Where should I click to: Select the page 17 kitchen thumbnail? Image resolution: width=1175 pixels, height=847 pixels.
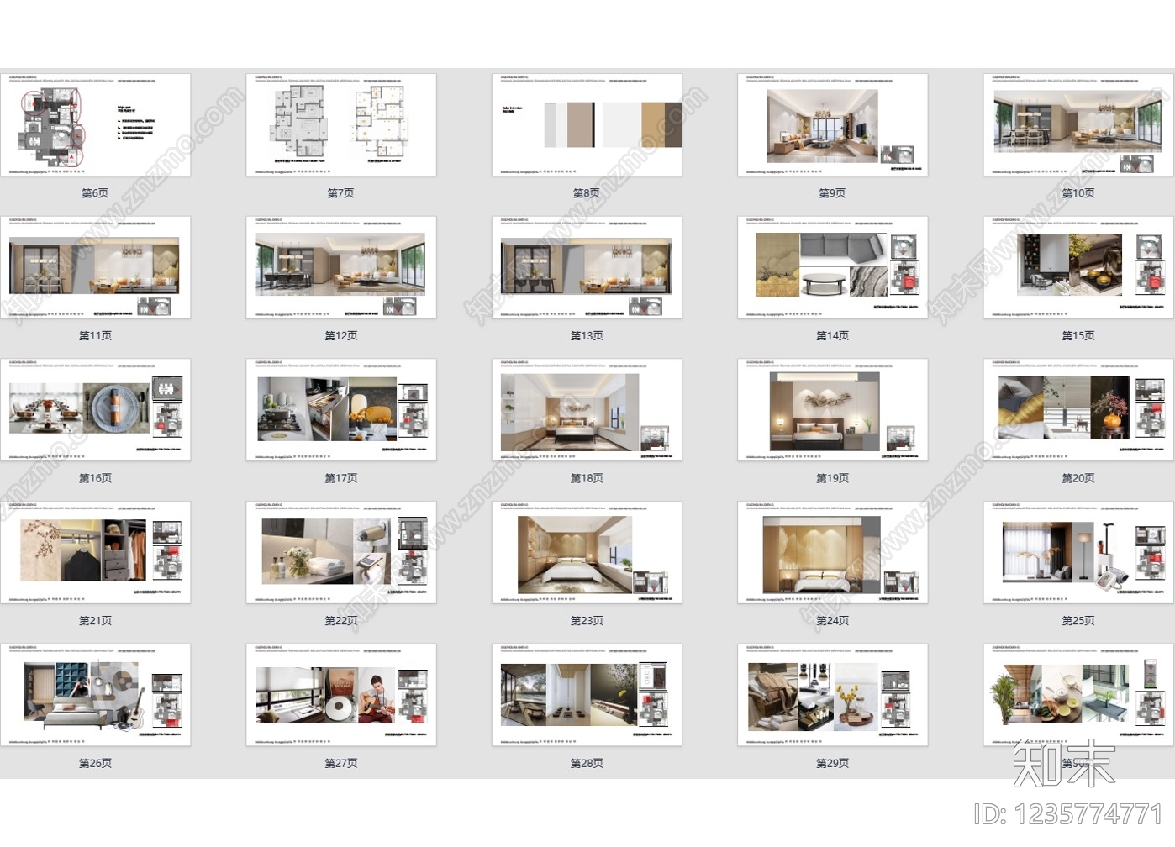pos(341,410)
